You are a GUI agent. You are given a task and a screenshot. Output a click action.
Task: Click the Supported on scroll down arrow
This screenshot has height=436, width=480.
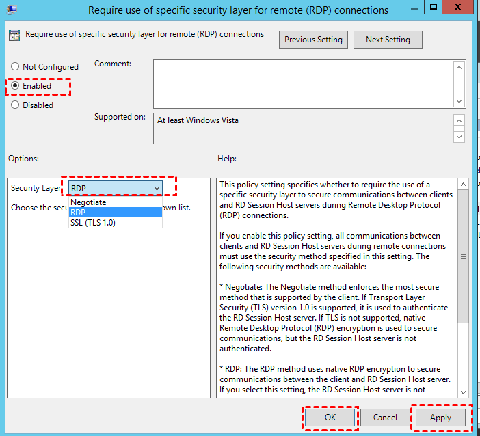460,137
